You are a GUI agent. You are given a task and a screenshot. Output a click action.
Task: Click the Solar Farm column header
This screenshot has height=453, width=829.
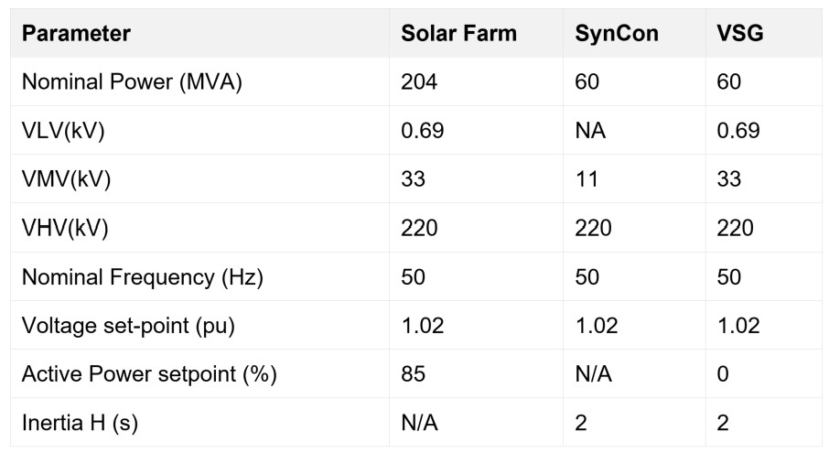(458, 34)
